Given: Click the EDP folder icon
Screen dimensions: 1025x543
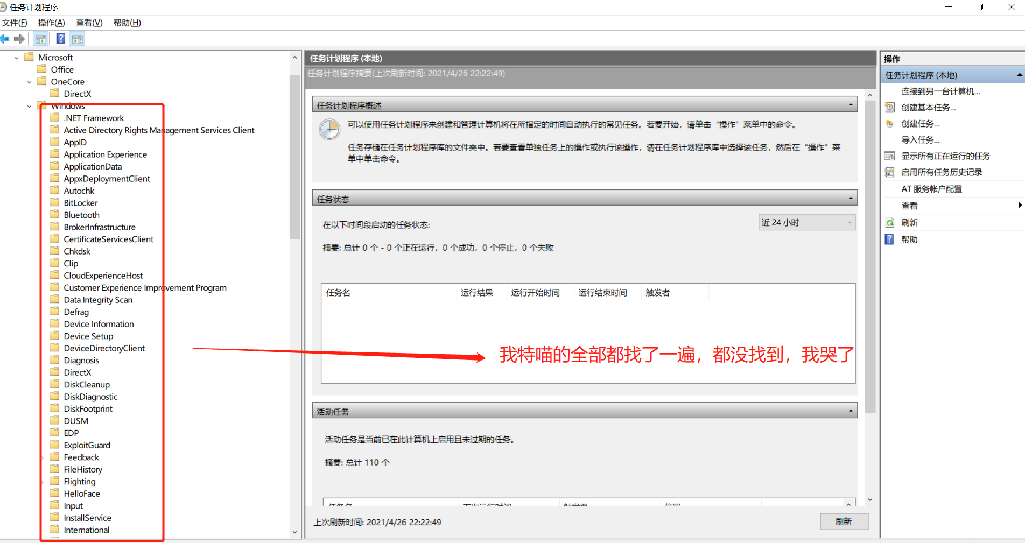Looking at the screenshot, I should point(54,433).
